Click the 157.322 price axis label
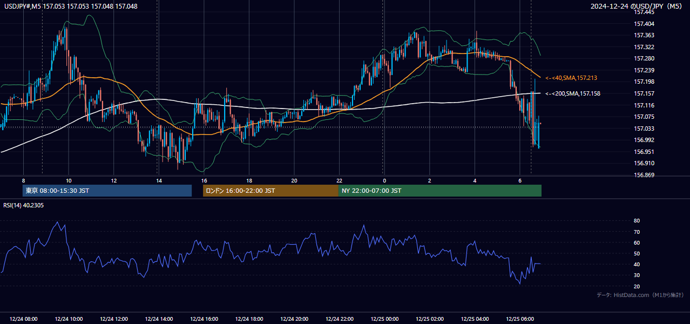The image size is (690, 324). [x=645, y=47]
